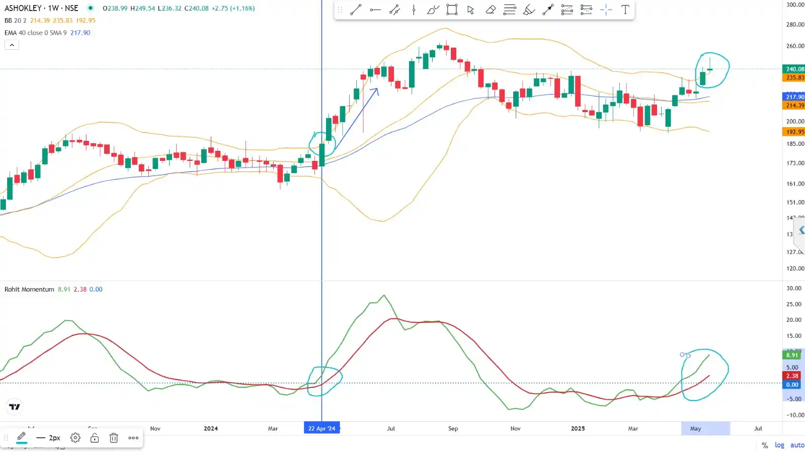
Task: Select the blue crosshair tool
Action: click(606, 10)
